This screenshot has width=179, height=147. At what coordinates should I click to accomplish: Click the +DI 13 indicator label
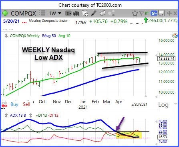(41, 116)
